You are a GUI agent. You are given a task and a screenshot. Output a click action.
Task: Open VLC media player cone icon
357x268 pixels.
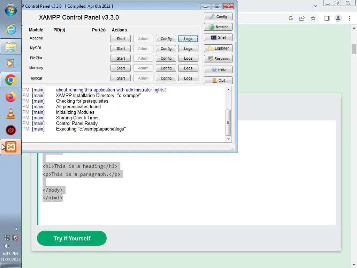11,113
